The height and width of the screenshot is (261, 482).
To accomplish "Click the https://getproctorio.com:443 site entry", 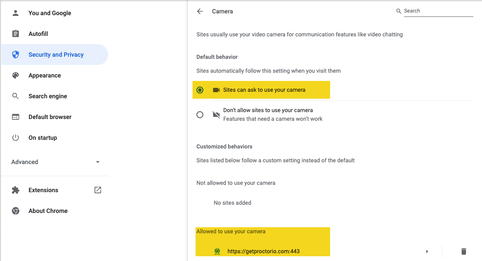I will (x=263, y=251).
